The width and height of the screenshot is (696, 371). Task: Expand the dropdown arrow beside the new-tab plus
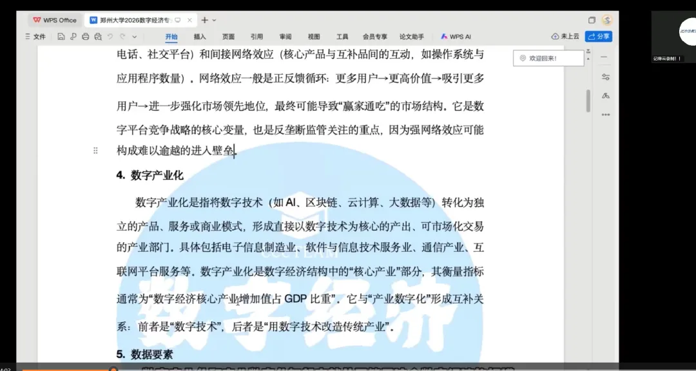(214, 20)
